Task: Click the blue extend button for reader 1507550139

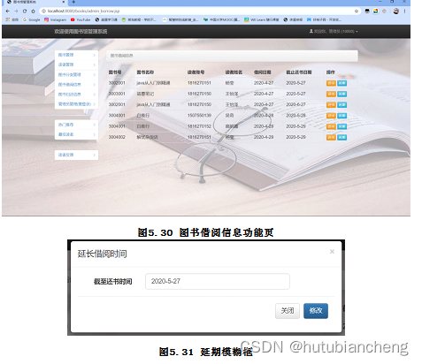Action: point(342,116)
